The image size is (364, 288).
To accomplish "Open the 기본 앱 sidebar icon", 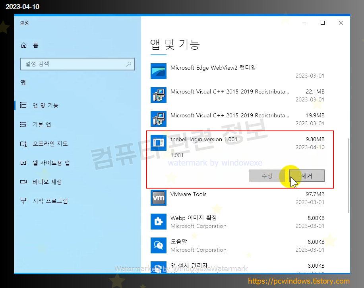I will click(23, 125).
